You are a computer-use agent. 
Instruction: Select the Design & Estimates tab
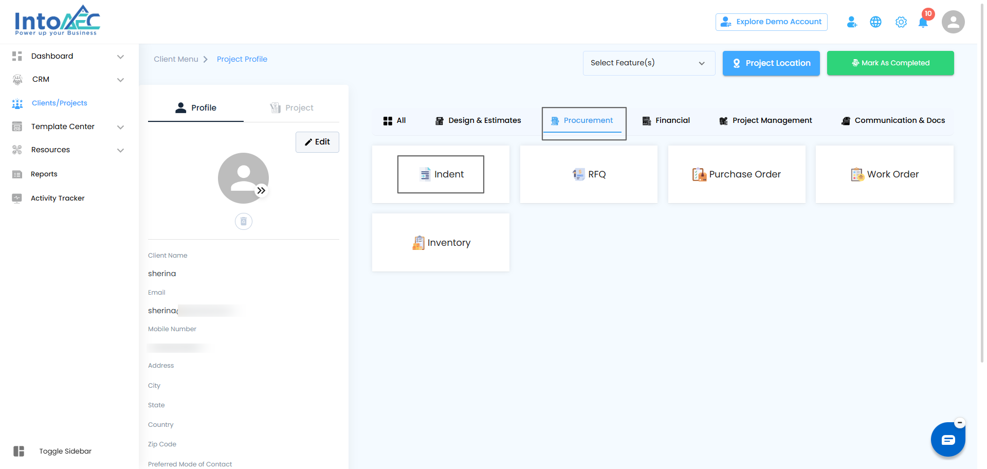(x=478, y=121)
